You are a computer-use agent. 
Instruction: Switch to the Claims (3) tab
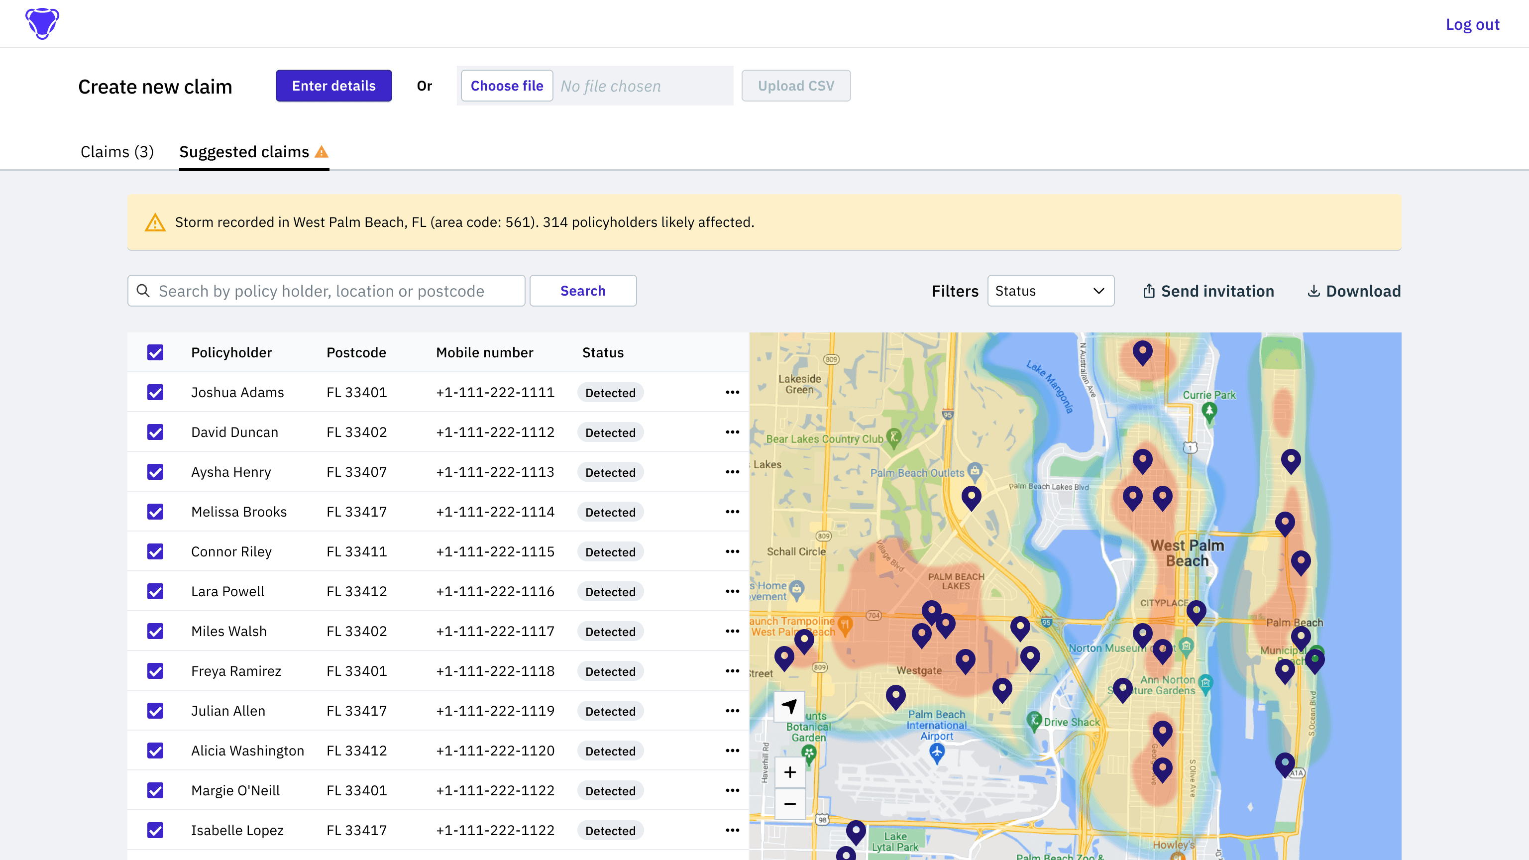(117, 152)
